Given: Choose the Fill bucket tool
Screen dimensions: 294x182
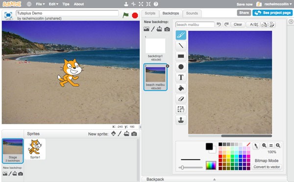Looking at the screenshot, I should 181,88.
